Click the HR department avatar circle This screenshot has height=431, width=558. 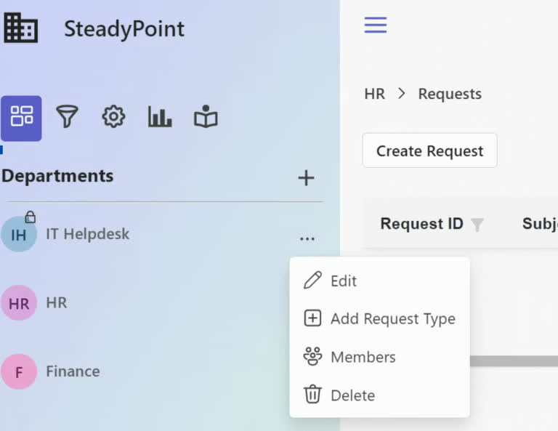tap(18, 303)
